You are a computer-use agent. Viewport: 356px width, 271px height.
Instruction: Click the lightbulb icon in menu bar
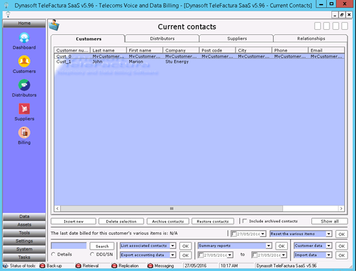tap(8, 15)
